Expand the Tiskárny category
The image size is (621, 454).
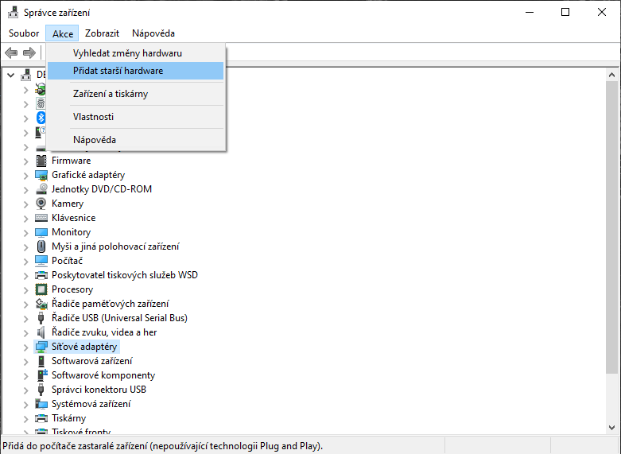click(26, 419)
